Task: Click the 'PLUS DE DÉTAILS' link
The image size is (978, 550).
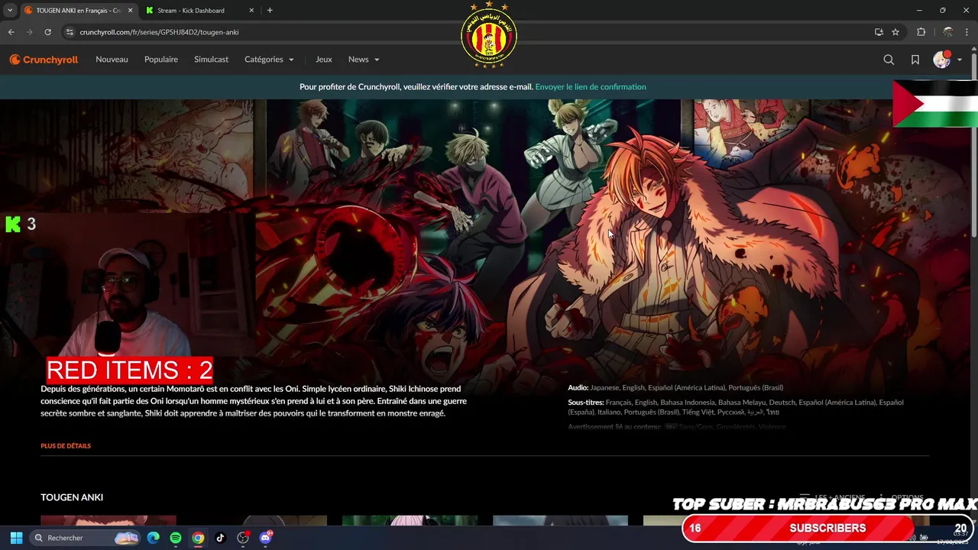Action: coord(66,446)
